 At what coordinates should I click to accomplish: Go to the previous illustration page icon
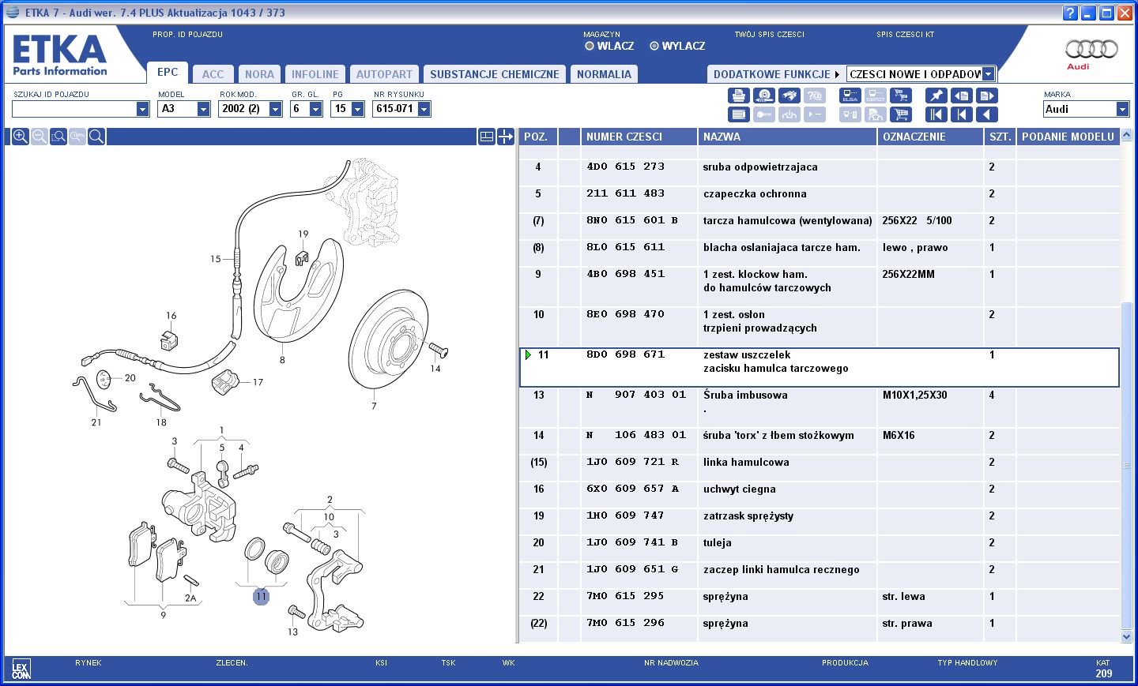coord(962,96)
